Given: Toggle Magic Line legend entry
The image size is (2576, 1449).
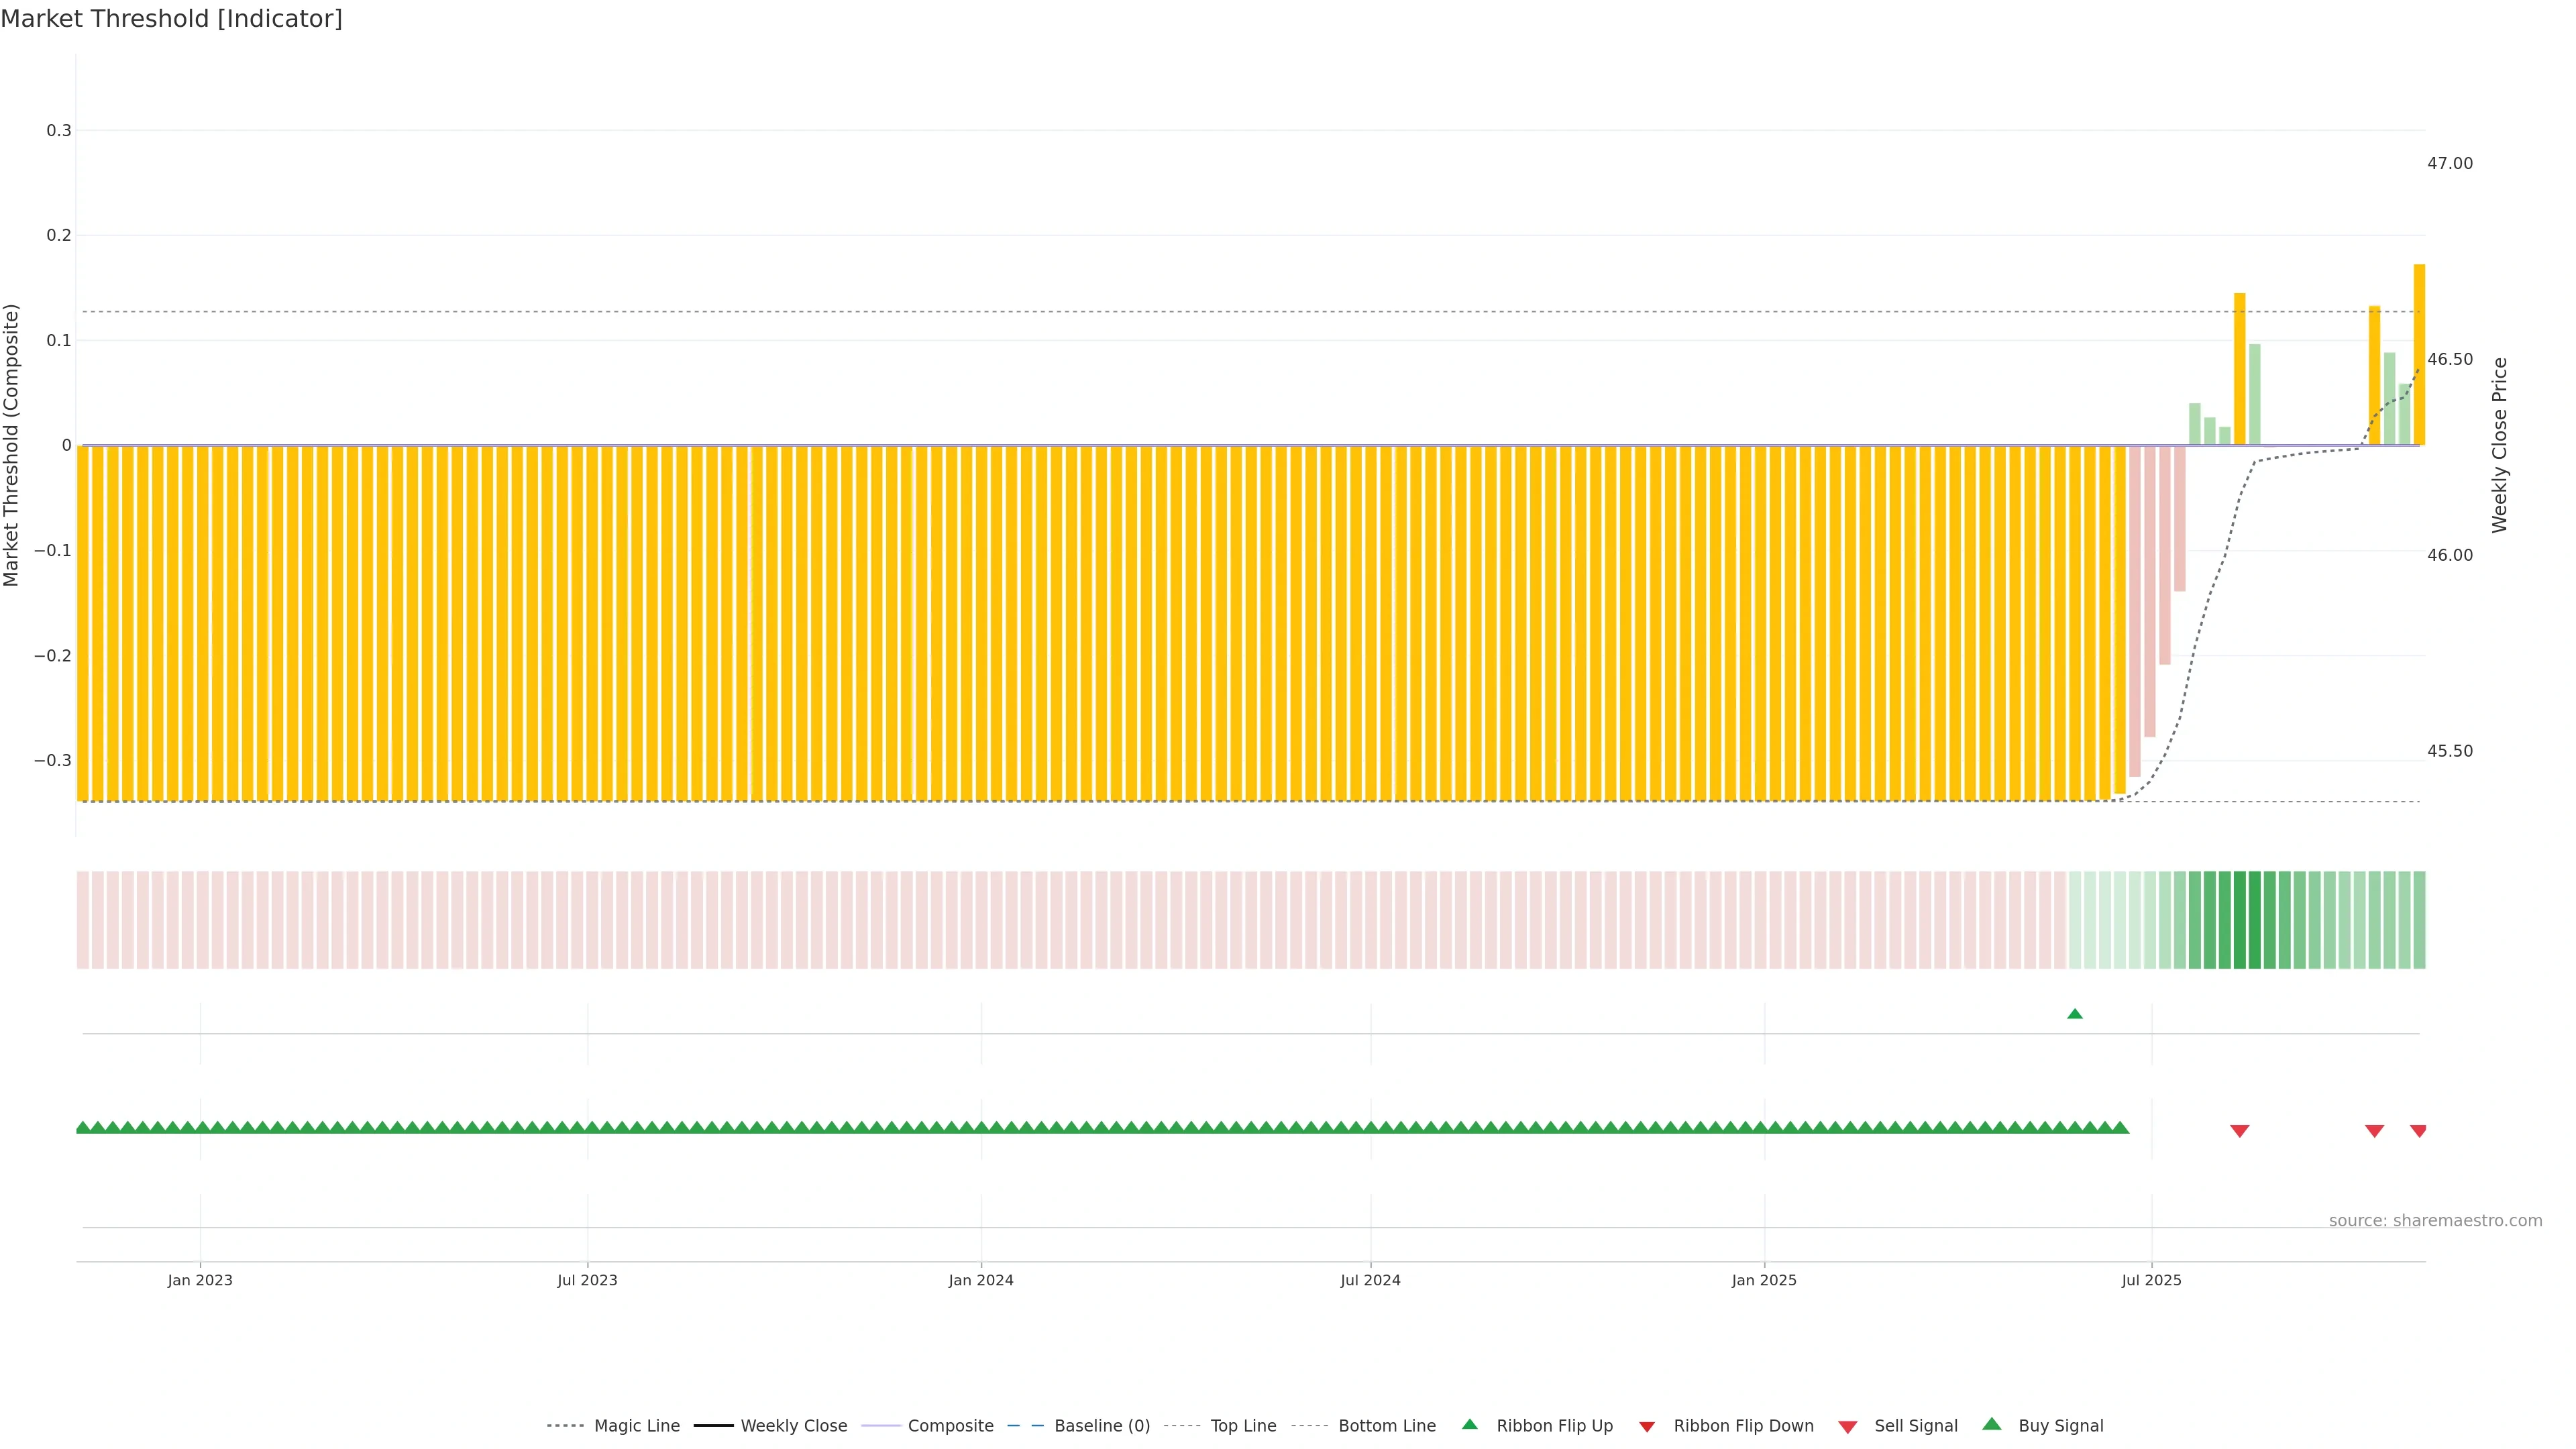Looking at the screenshot, I should pos(636,1425).
